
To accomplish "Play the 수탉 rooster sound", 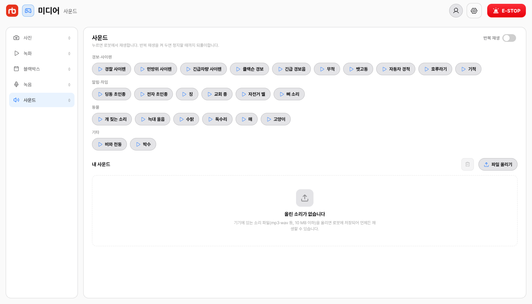I will (x=186, y=119).
